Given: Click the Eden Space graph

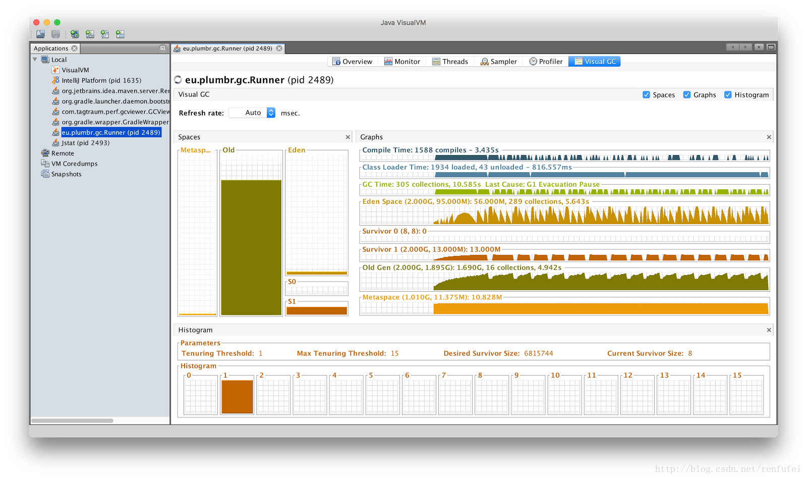Looking at the screenshot, I should click(x=564, y=214).
